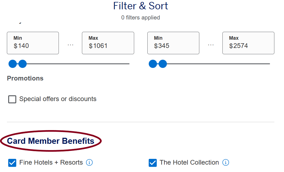Click the maximum handle on the left price slider
Viewport: 284px width, 172px height.
(22, 64)
